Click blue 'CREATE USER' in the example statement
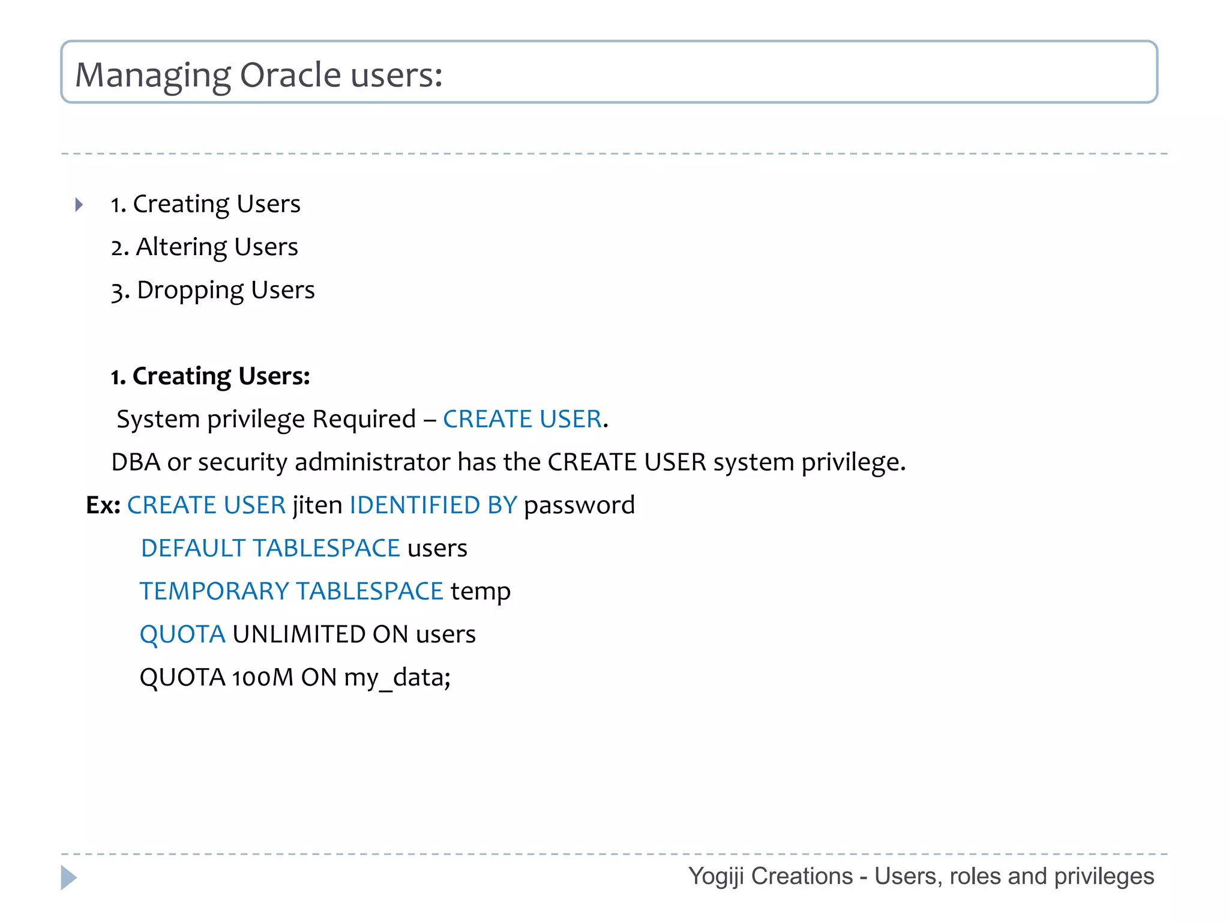 point(206,505)
